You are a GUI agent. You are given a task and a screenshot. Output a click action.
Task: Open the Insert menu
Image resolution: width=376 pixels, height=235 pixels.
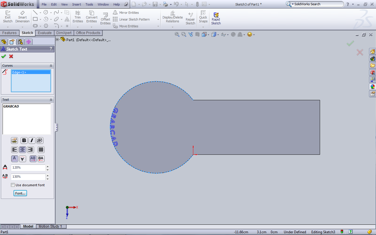(77, 4)
